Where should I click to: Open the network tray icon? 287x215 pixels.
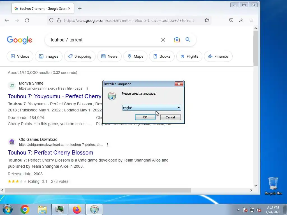click(x=252, y=210)
